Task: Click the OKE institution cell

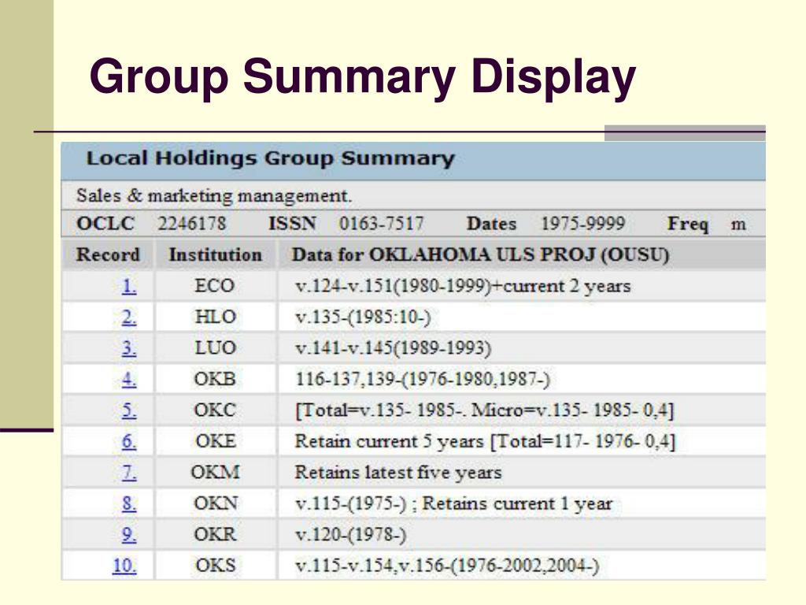Action: pyautogui.click(x=215, y=441)
